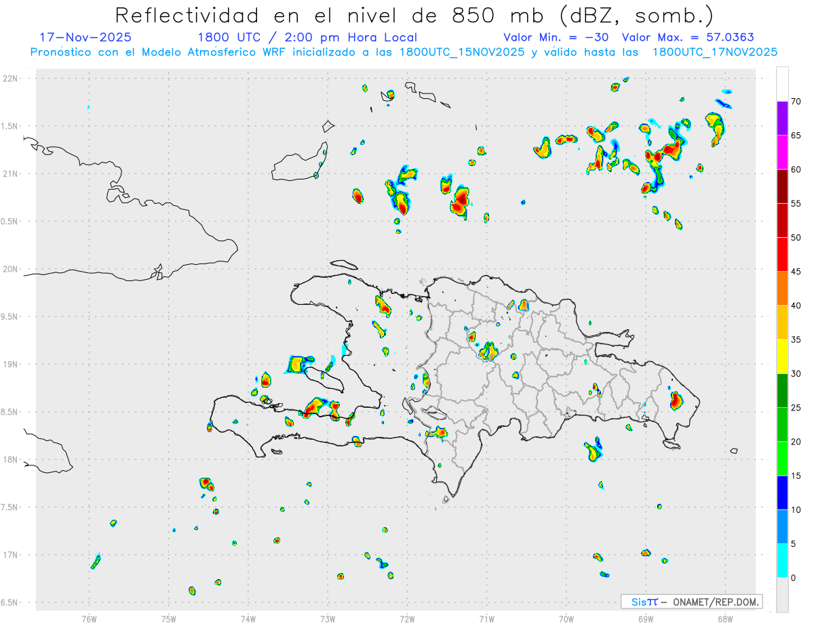Pick the gold 35–40 dBZ color band
The height and width of the screenshot is (628, 814).
pyautogui.click(x=782, y=322)
